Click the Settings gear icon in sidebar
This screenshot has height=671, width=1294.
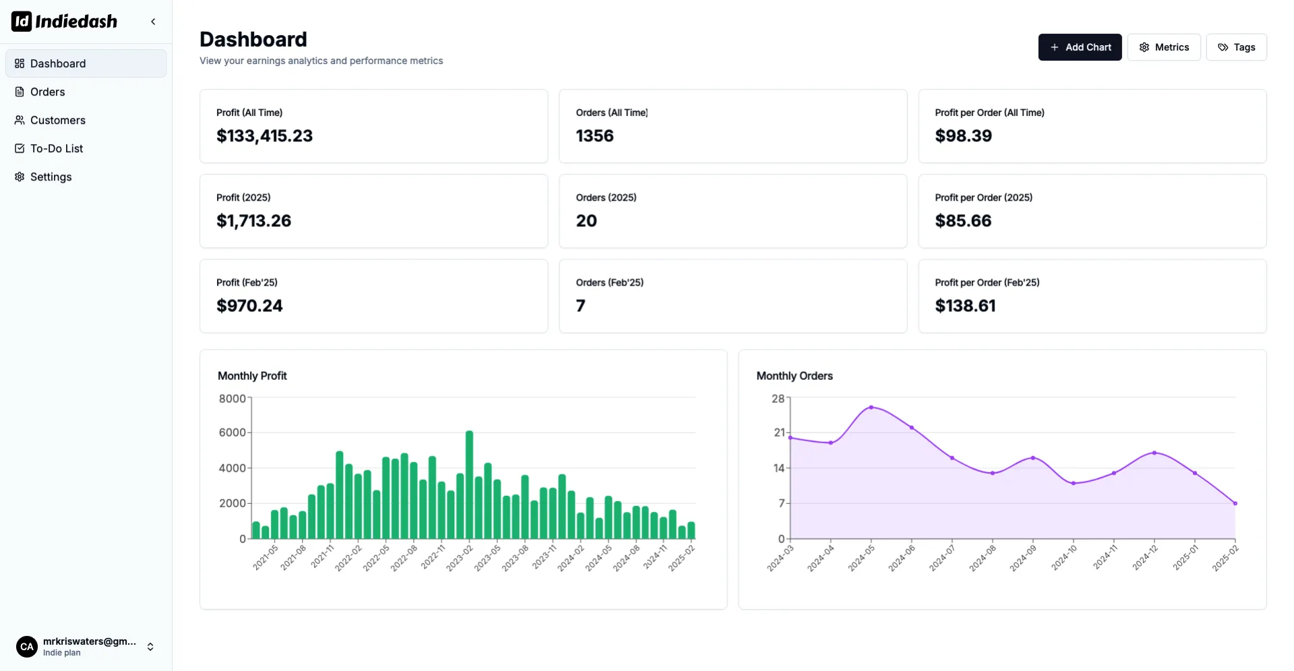pyautogui.click(x=20, y=177)
